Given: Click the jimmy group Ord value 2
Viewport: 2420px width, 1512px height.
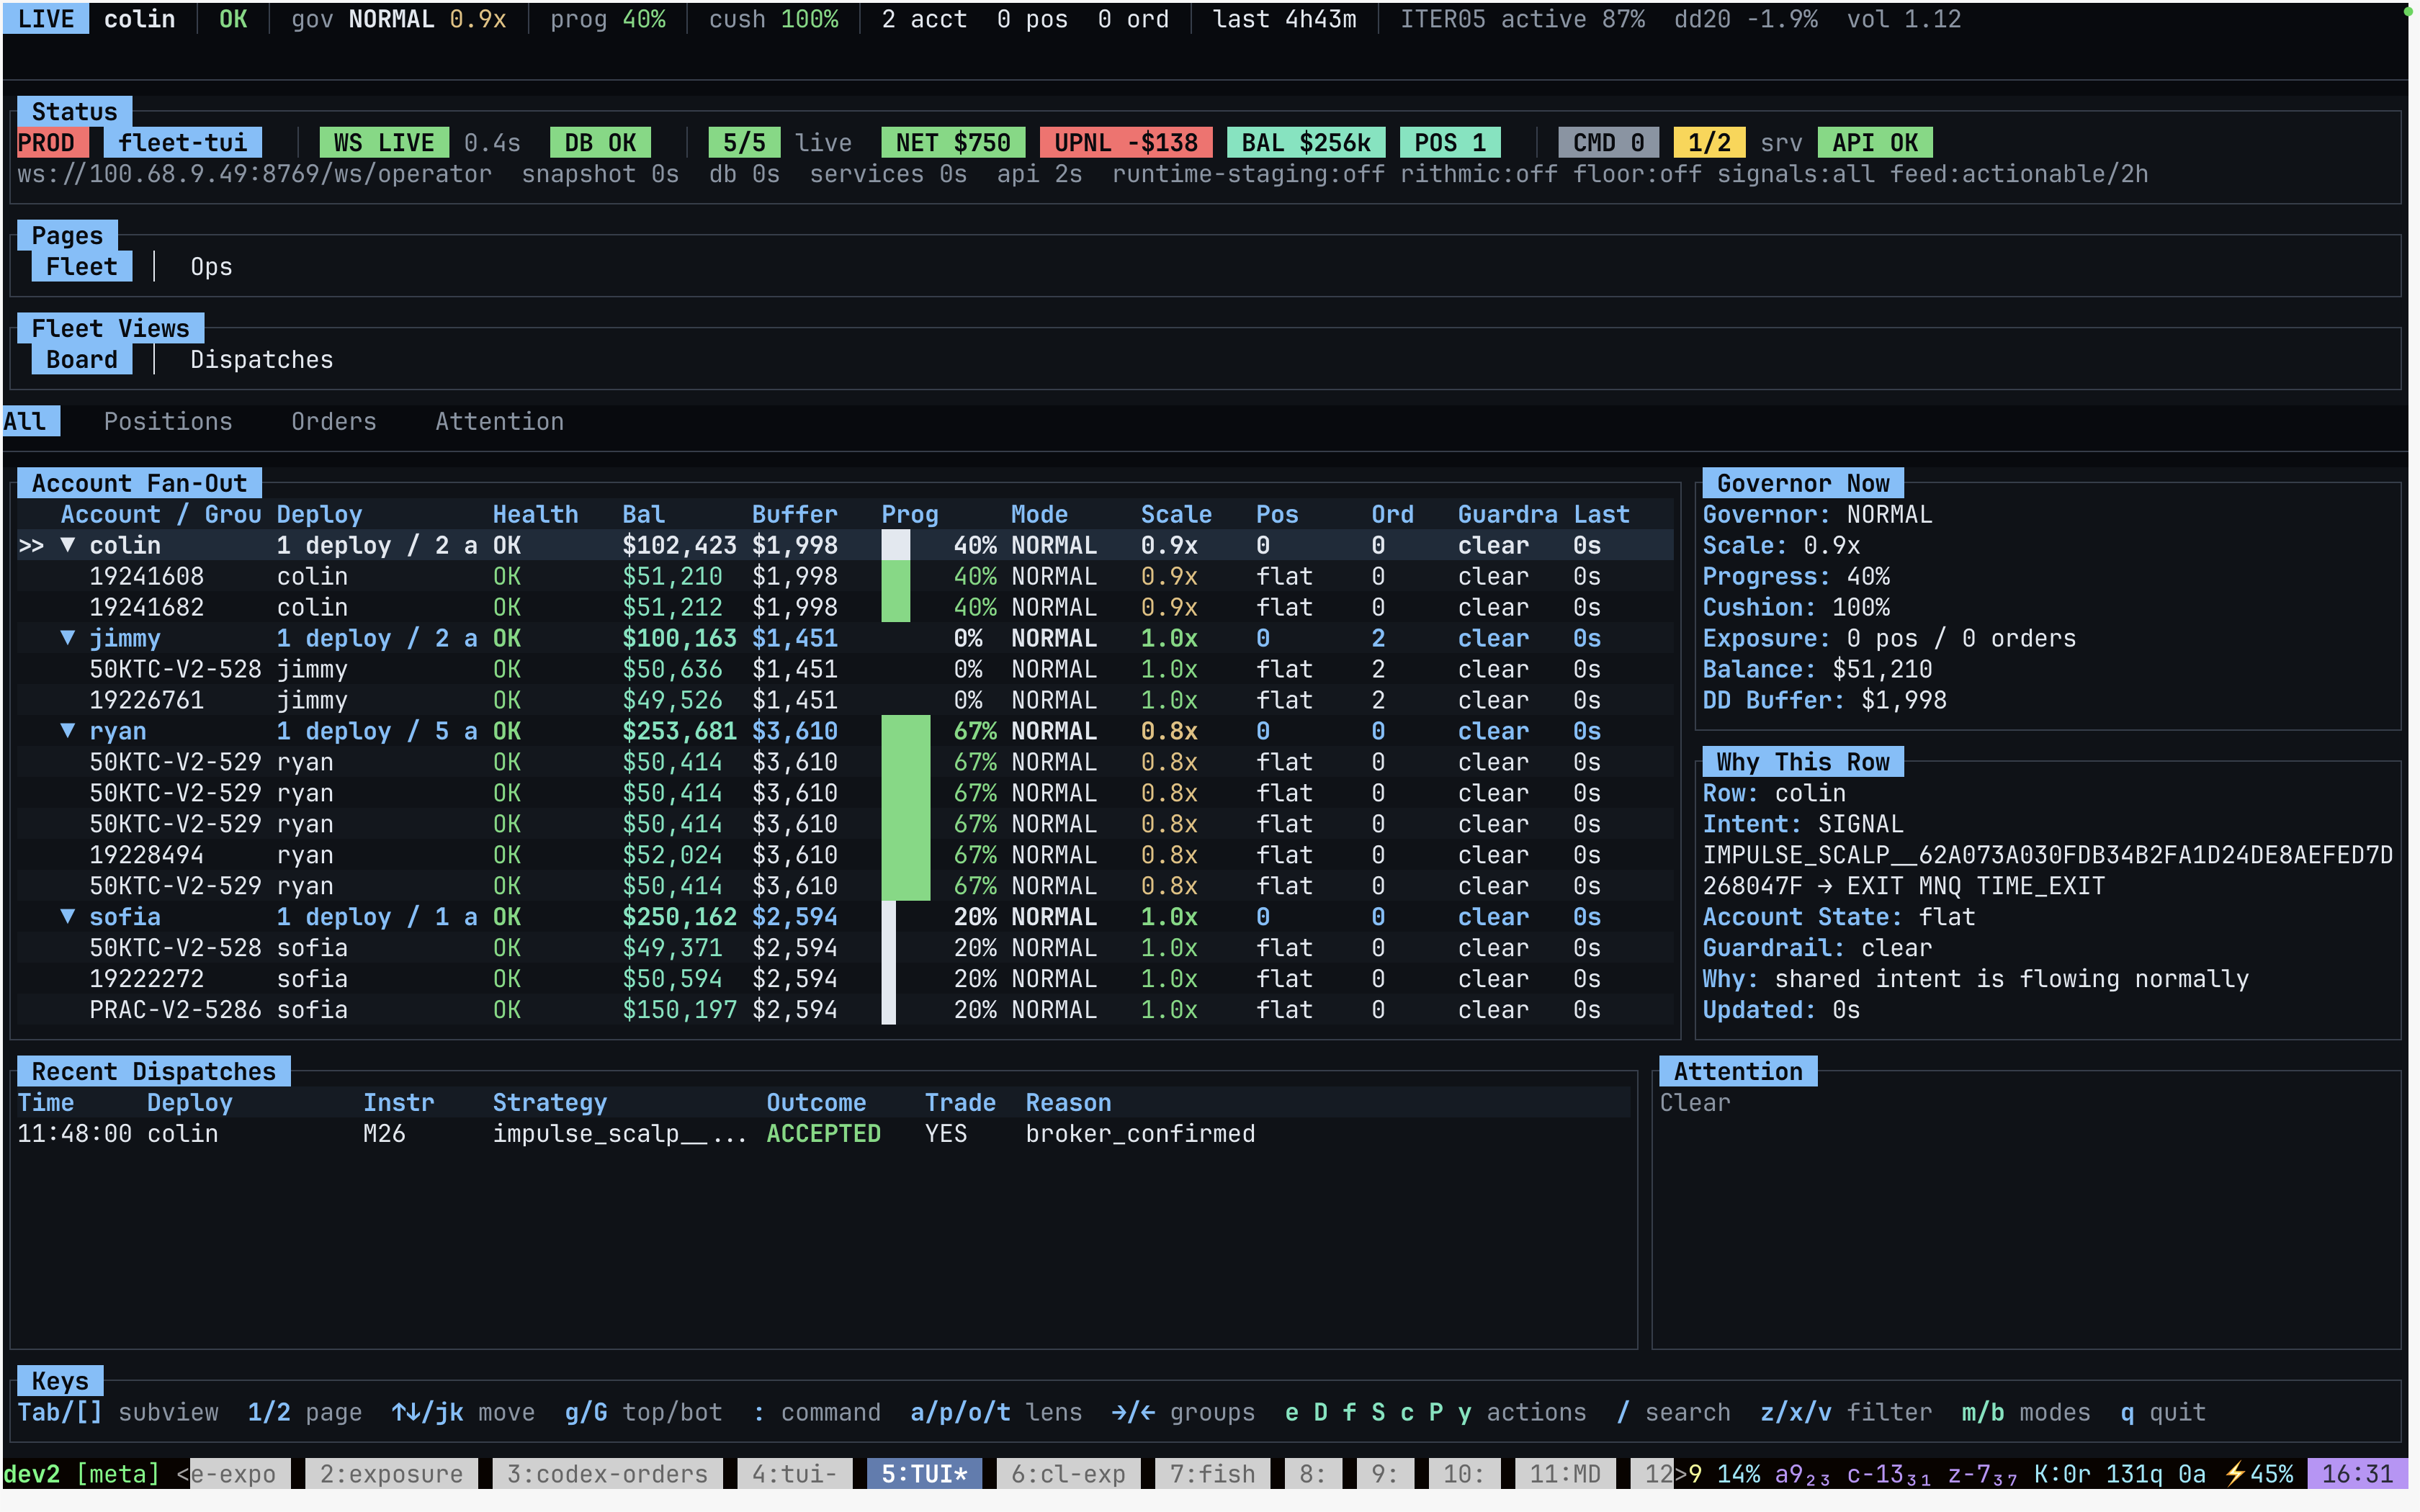Looking at the screenshot, I should click(1378, 638).
